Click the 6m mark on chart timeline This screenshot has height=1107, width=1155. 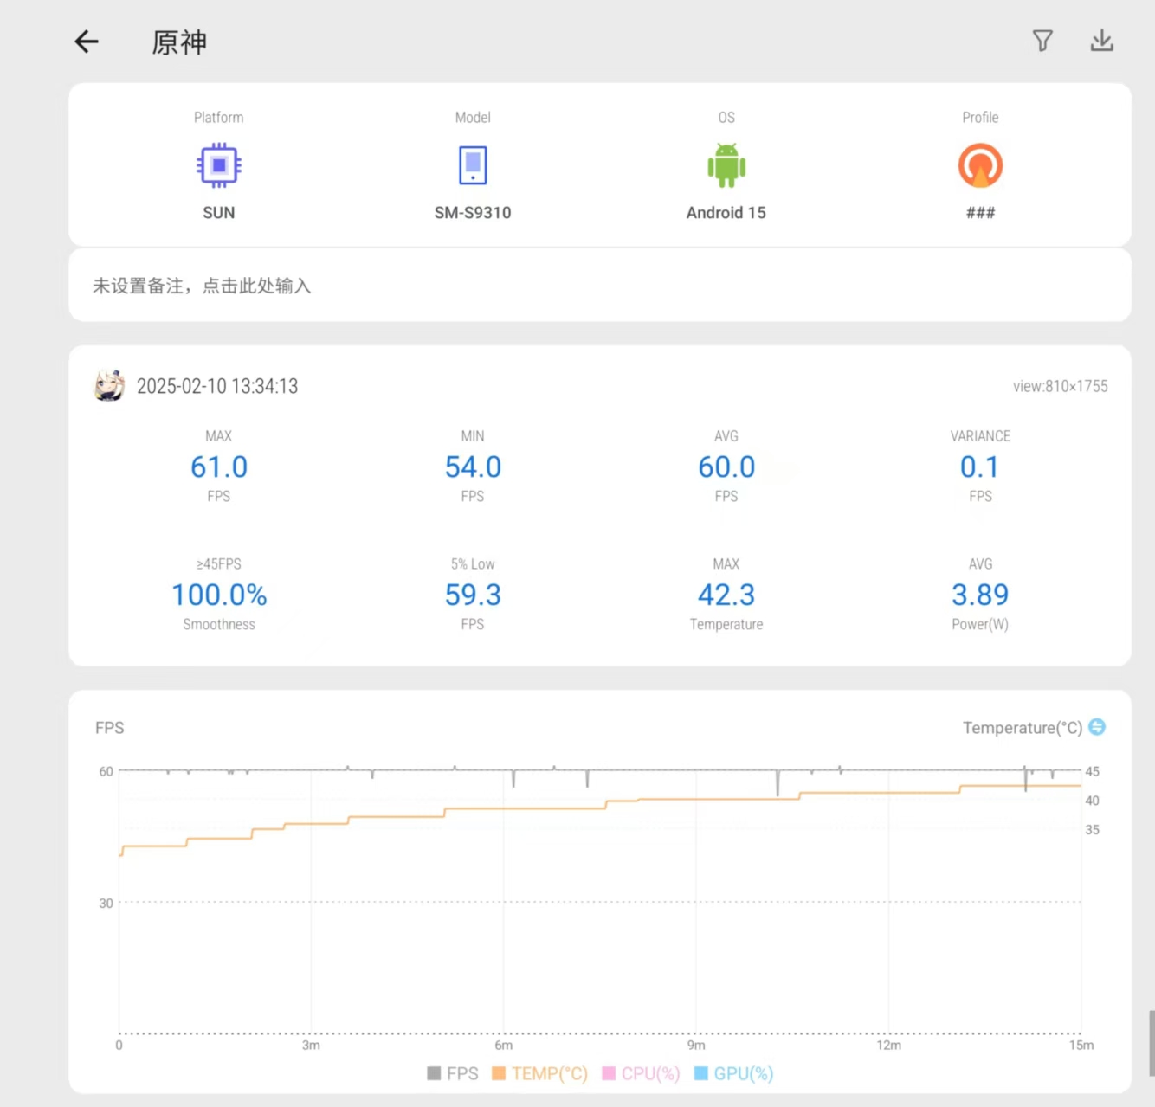point(504,1045)
